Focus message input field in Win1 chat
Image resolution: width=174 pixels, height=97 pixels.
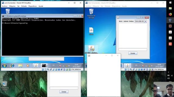pos(133,50)
